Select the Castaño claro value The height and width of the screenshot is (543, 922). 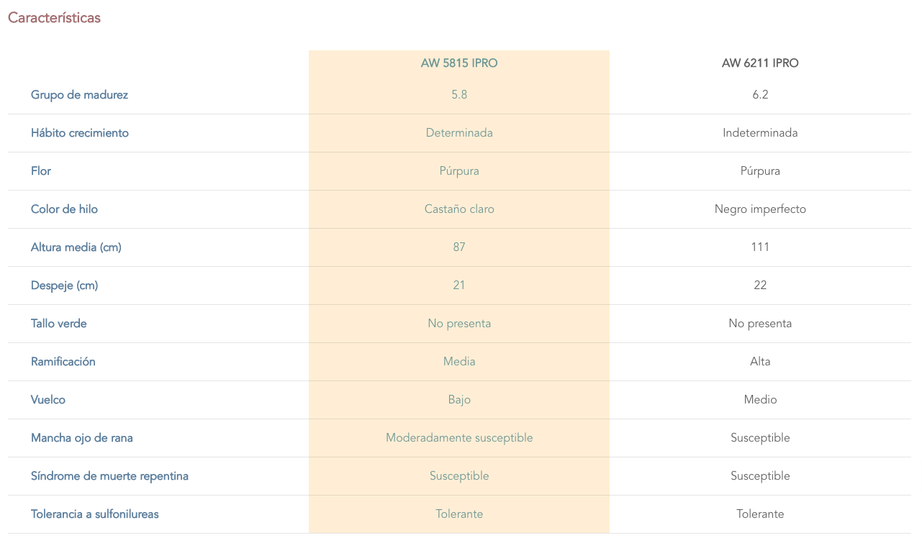click(459, 209)
